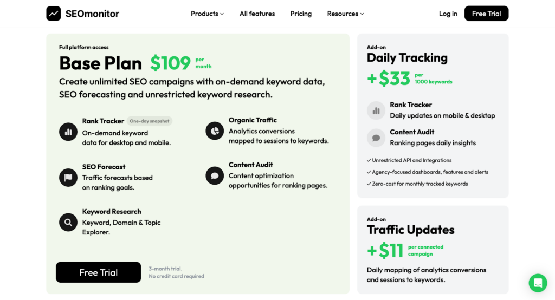Click the Zero-cost for monthly tracked keywords item
This screenshot has width=555, height=300.
pos(420,184)
